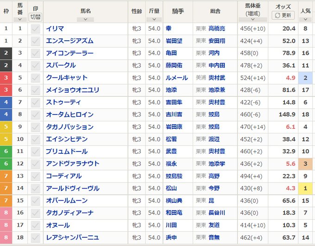Open horse page for メイショウオニユリ

73,90
